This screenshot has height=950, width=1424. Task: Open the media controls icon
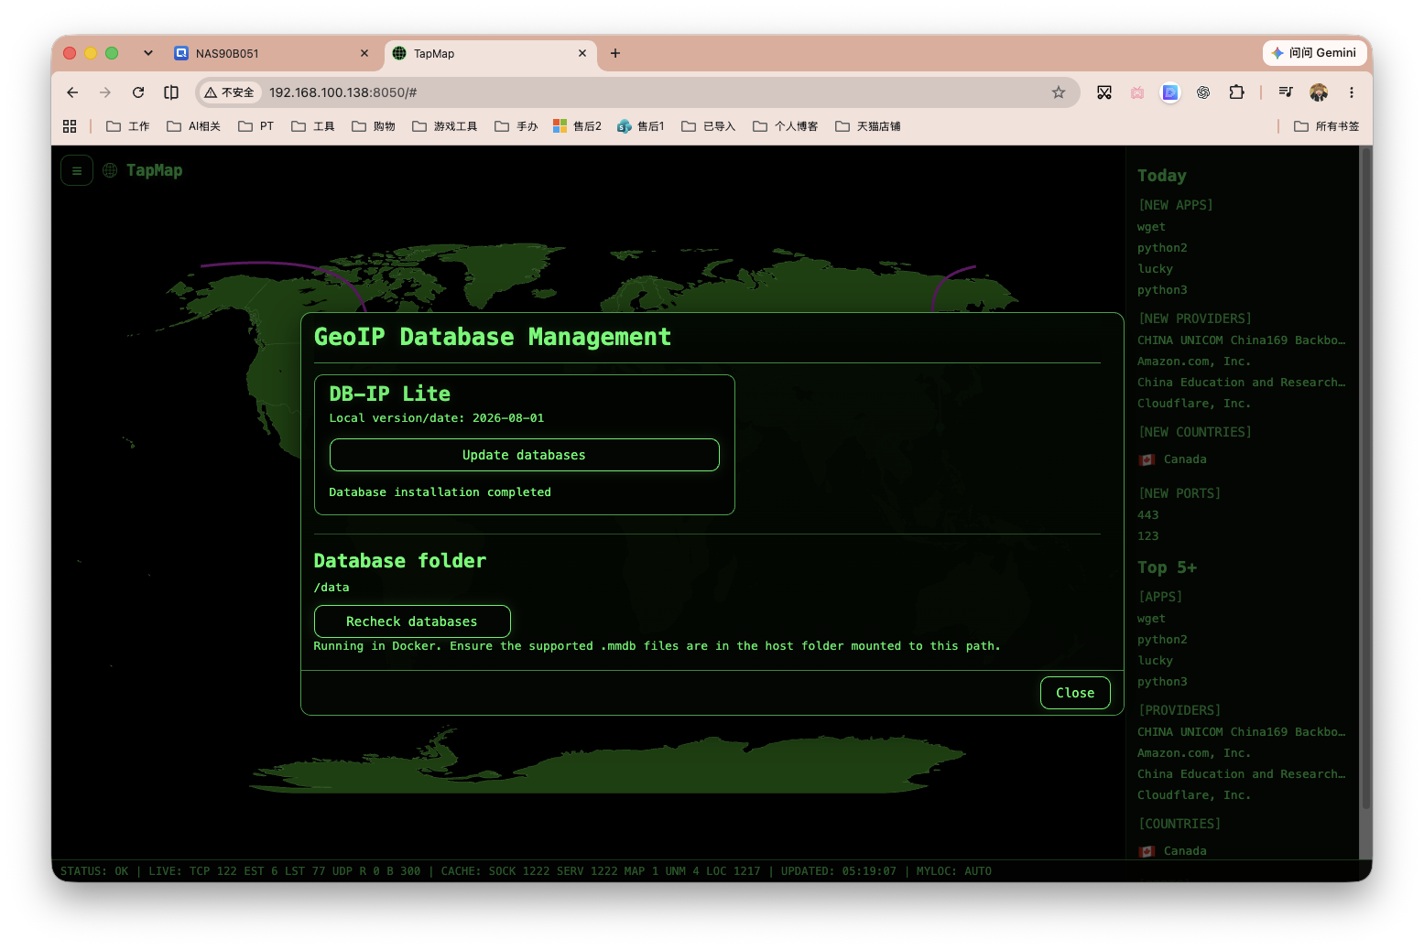[x=1286, y=92]
